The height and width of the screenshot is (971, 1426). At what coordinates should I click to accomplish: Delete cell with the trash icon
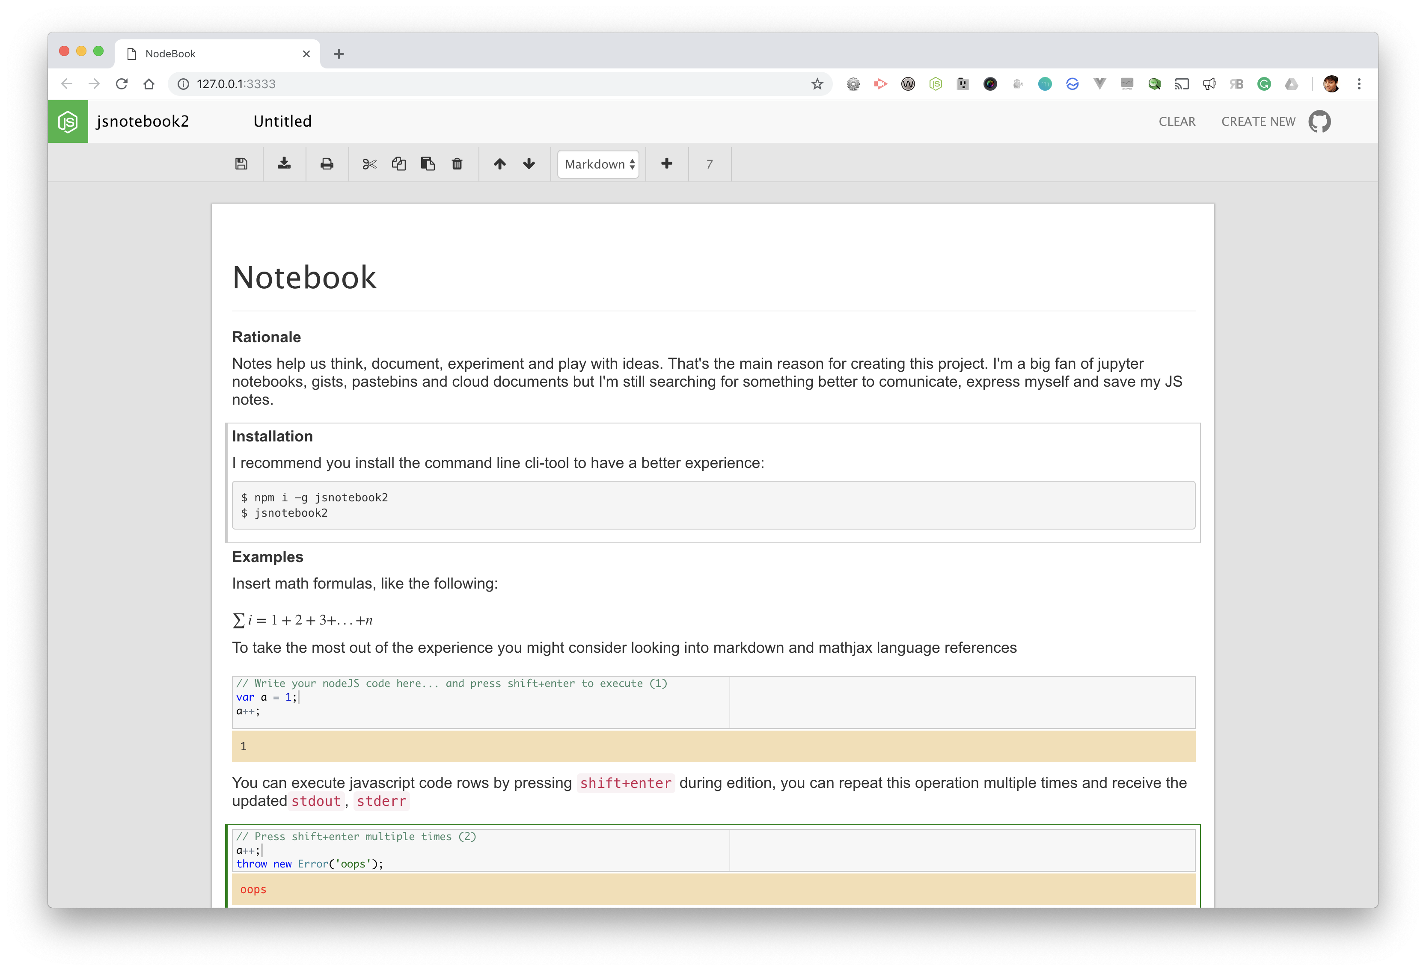(x=457, y=164)
